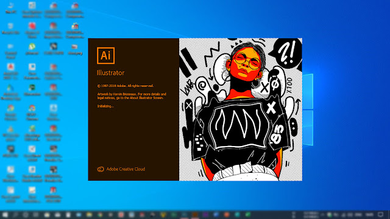Screen dimensions: 390x219
Task: Click the Adobe Creative Cloud logo icon
Action: tap(101, 169)
